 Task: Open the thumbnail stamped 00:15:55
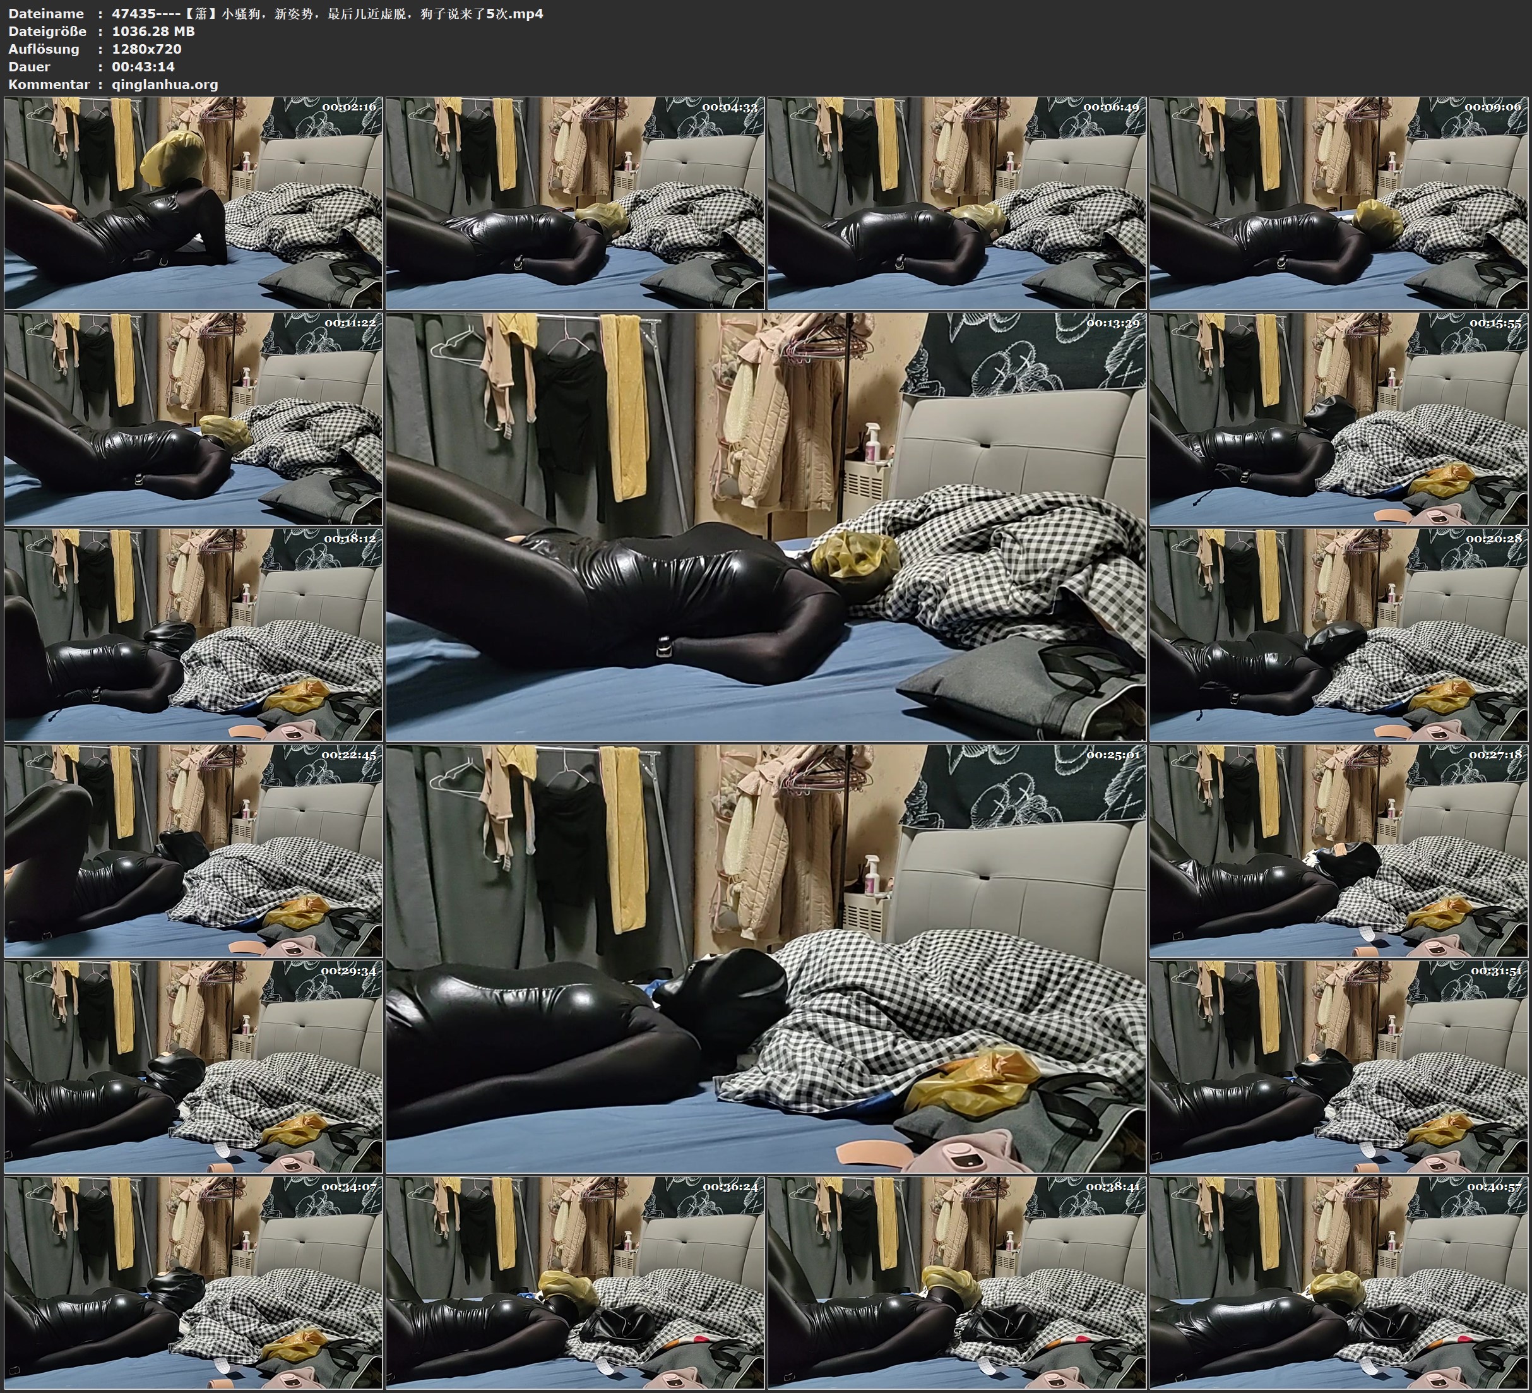coord(1339,418)
